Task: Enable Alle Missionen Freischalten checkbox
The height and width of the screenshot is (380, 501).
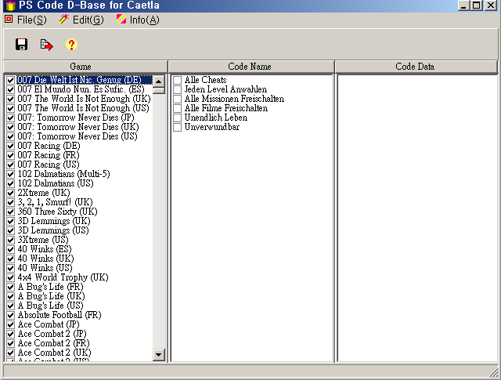Action: click(x=178, y=99)
